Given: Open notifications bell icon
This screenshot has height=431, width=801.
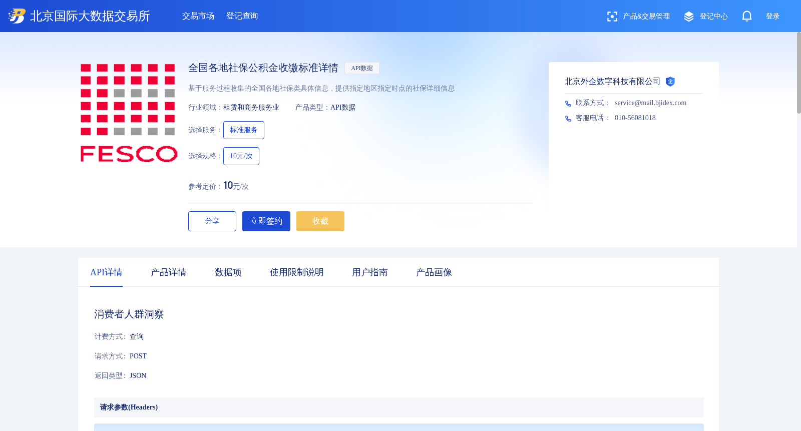Looking at the screenshot, I should [747, 16].
